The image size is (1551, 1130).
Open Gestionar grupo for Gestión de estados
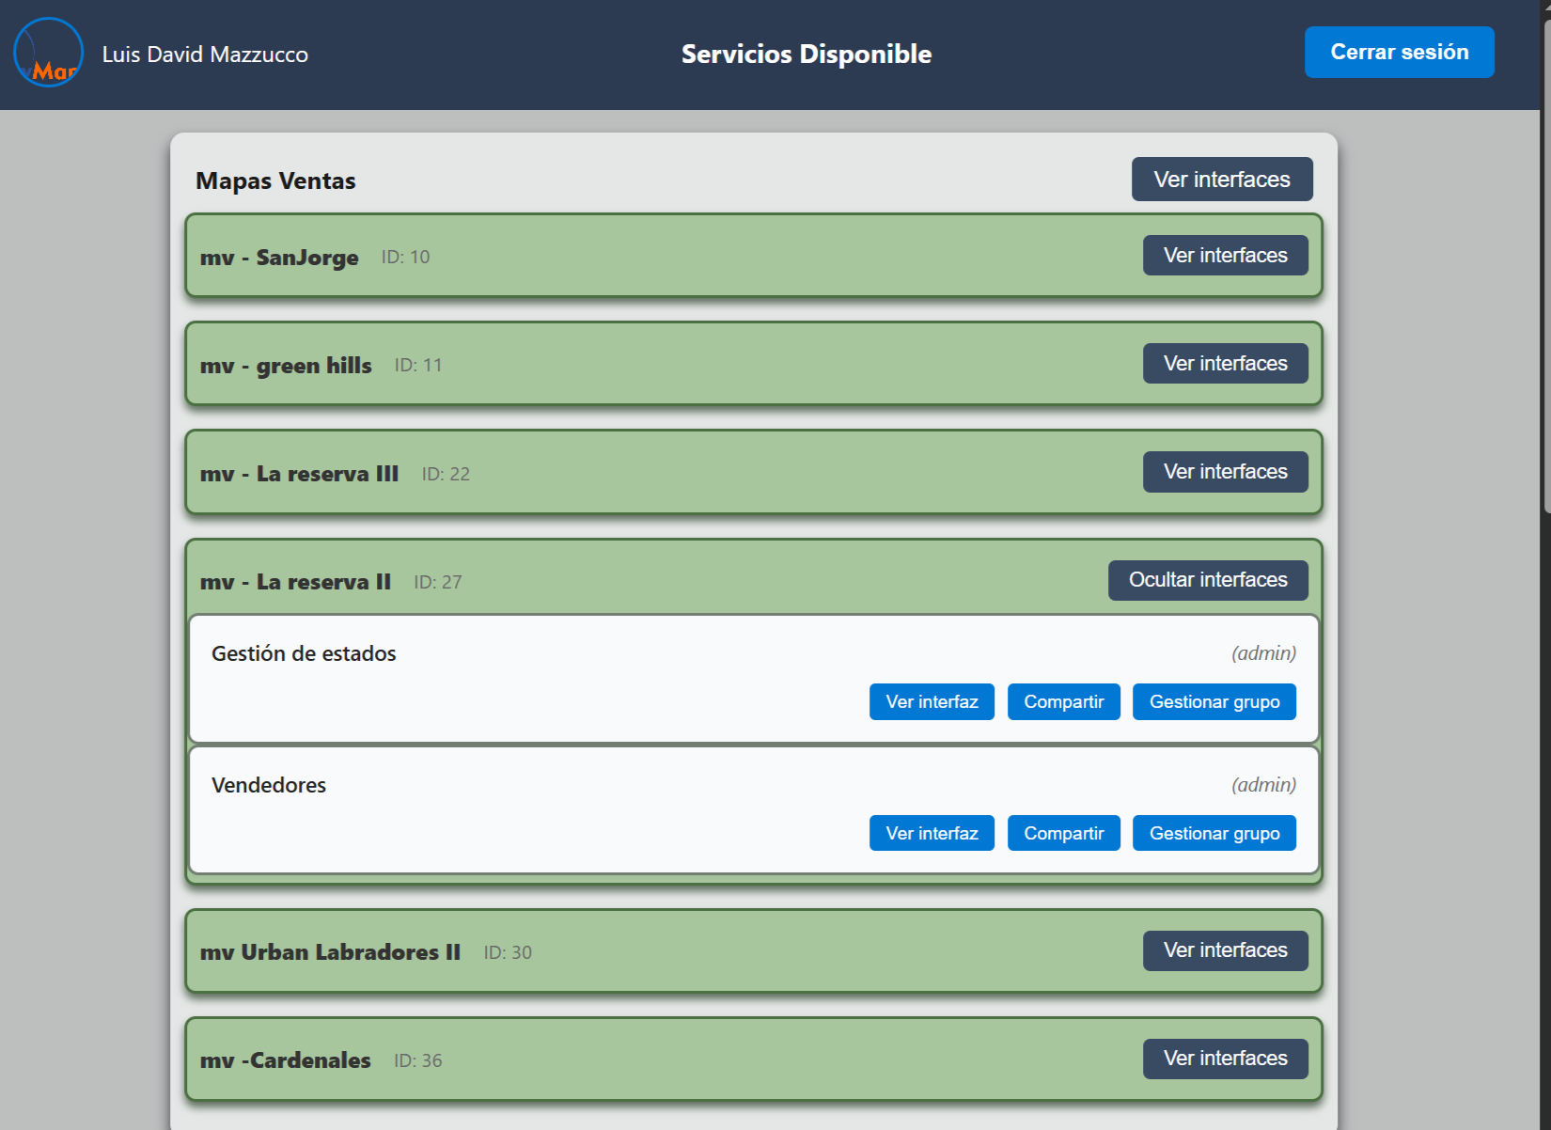tap(1214, 702)
